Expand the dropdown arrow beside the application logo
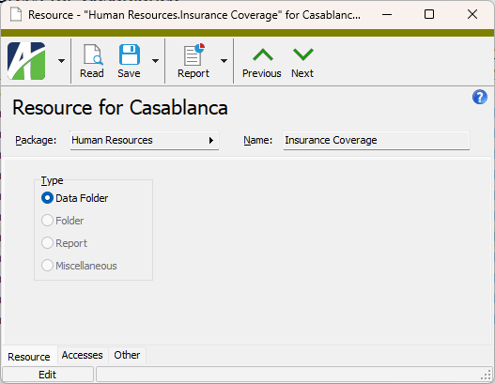Screen dimensions: 495x384 click(x=62, y=61)
